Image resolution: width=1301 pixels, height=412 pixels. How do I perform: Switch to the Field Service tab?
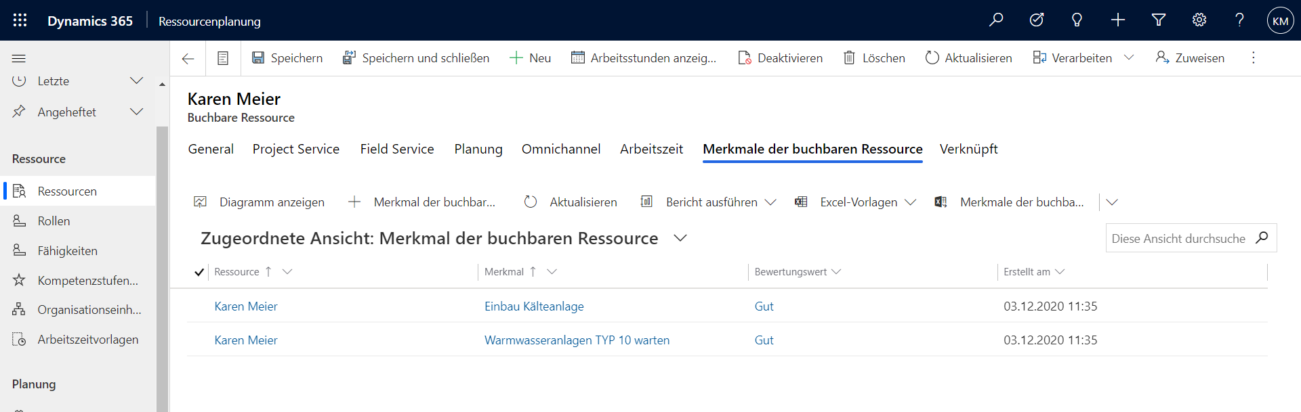pyautogui.click(x=396, y=149)
